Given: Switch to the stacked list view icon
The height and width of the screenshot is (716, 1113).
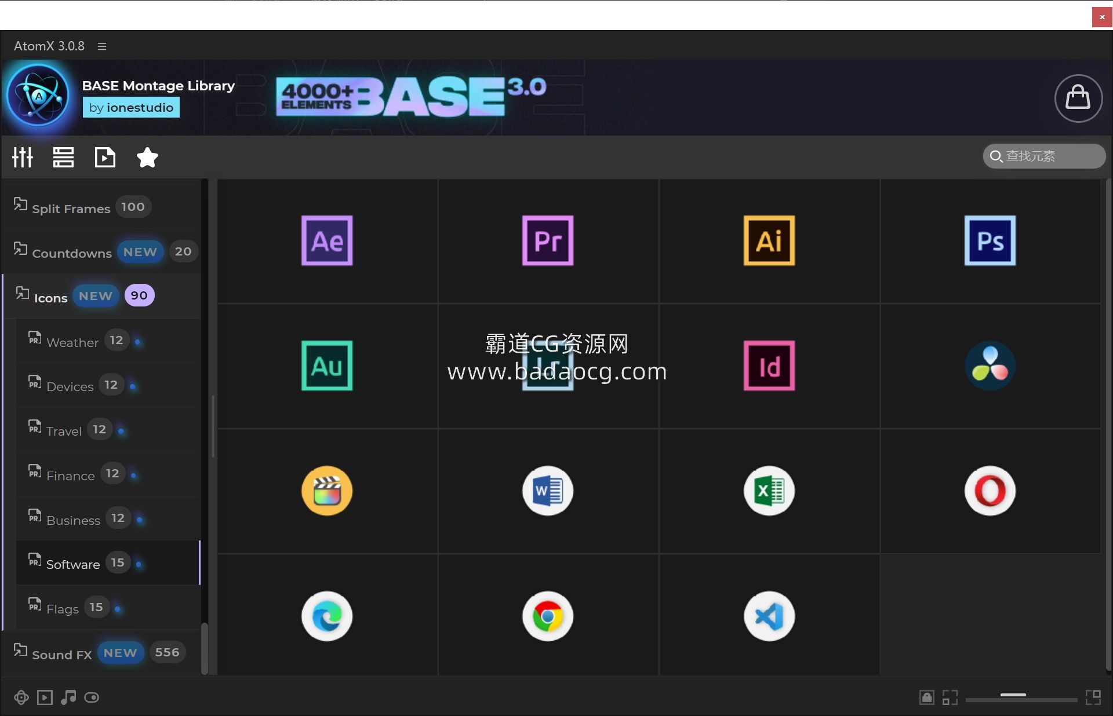Looking at the screenshot, I should coord(63,157).
